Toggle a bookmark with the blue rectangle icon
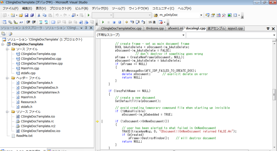 [x=53, y=22]
